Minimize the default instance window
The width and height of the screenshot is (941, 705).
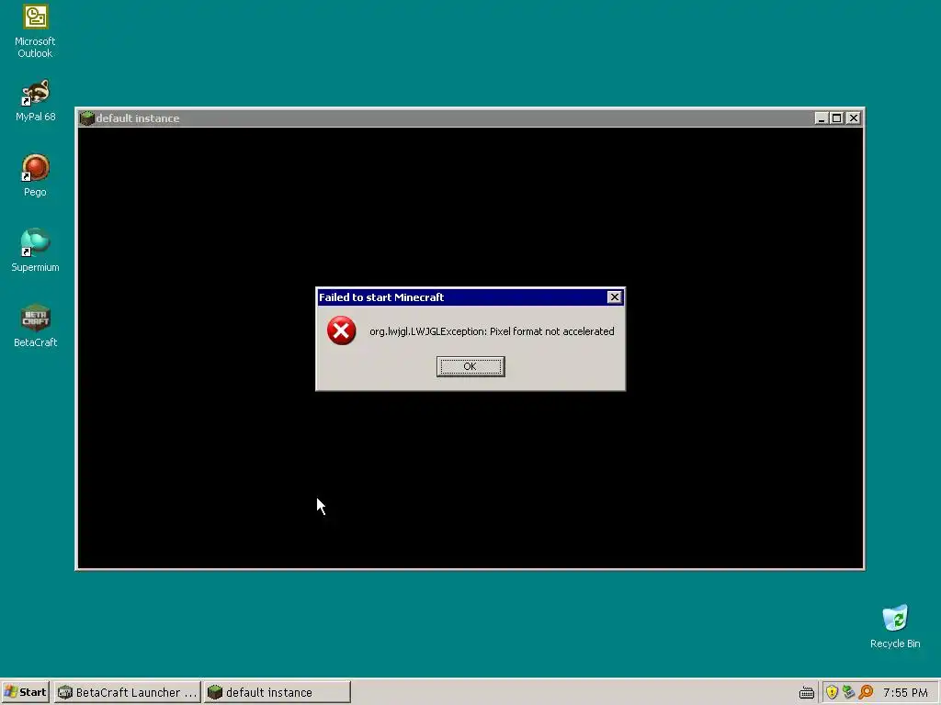[x=821, y=118]
